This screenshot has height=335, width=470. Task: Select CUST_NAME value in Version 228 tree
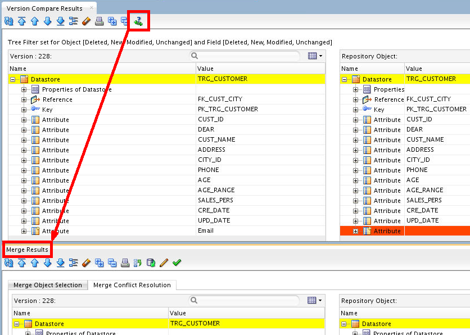point(216,139)
